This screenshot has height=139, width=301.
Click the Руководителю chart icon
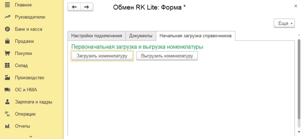(7, 17)
